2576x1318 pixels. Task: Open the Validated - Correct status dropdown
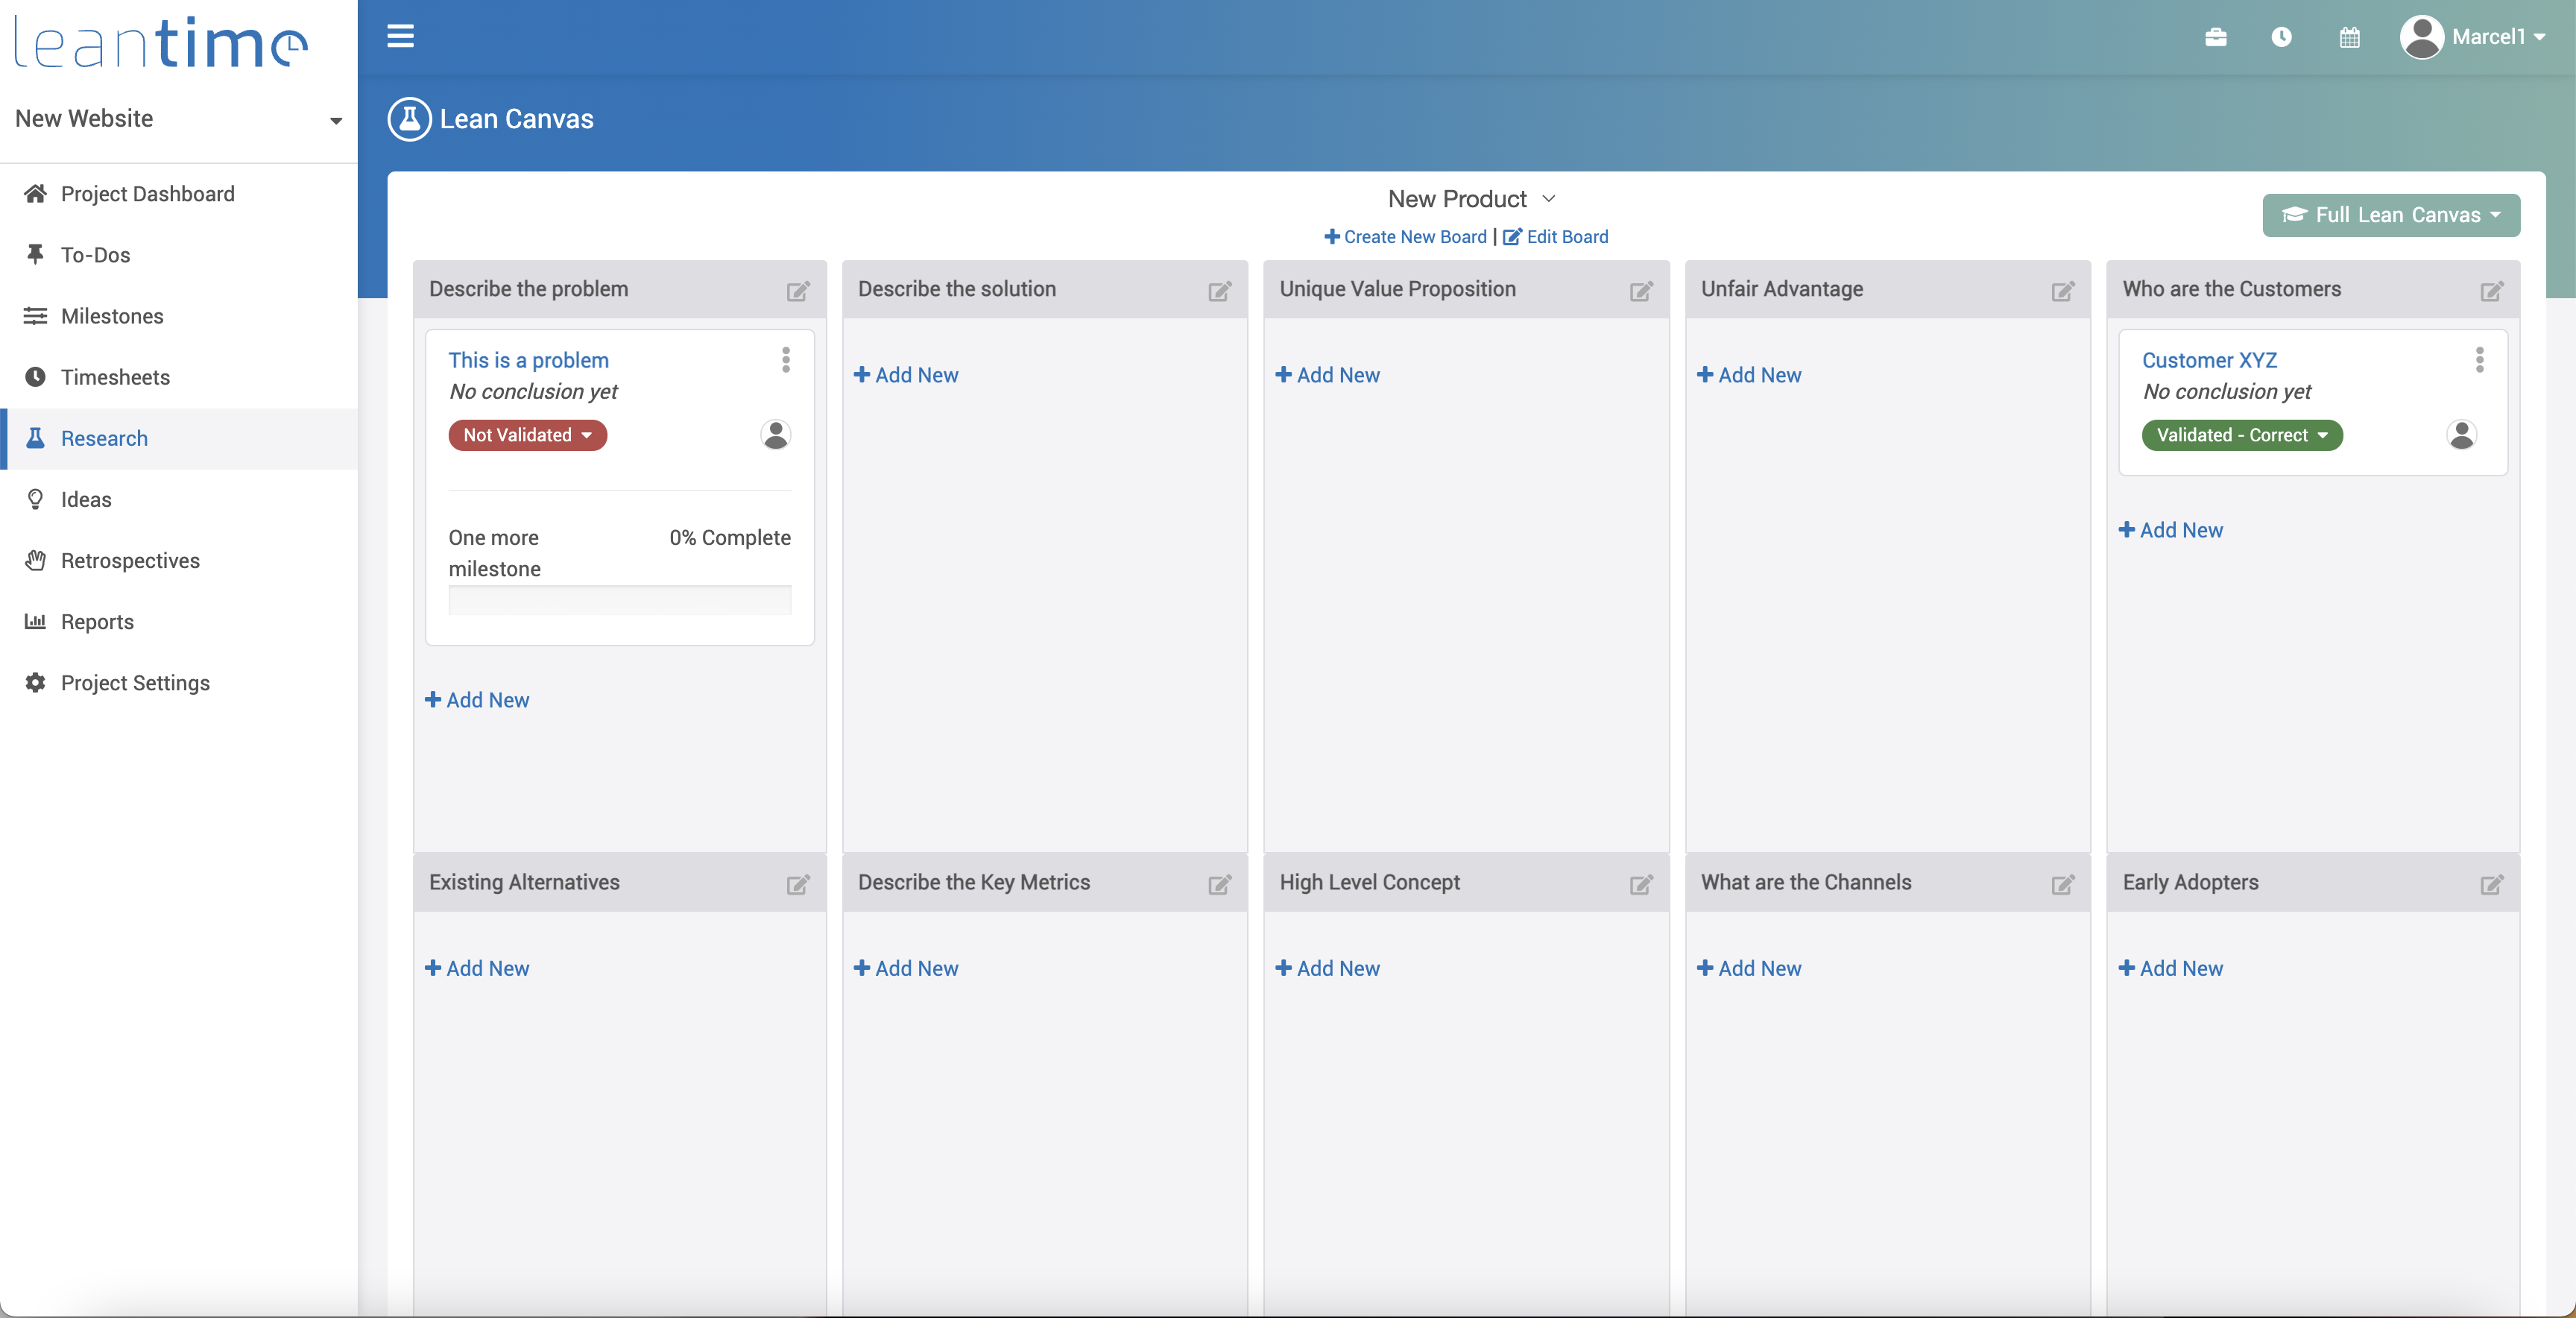click(2241, 435)
